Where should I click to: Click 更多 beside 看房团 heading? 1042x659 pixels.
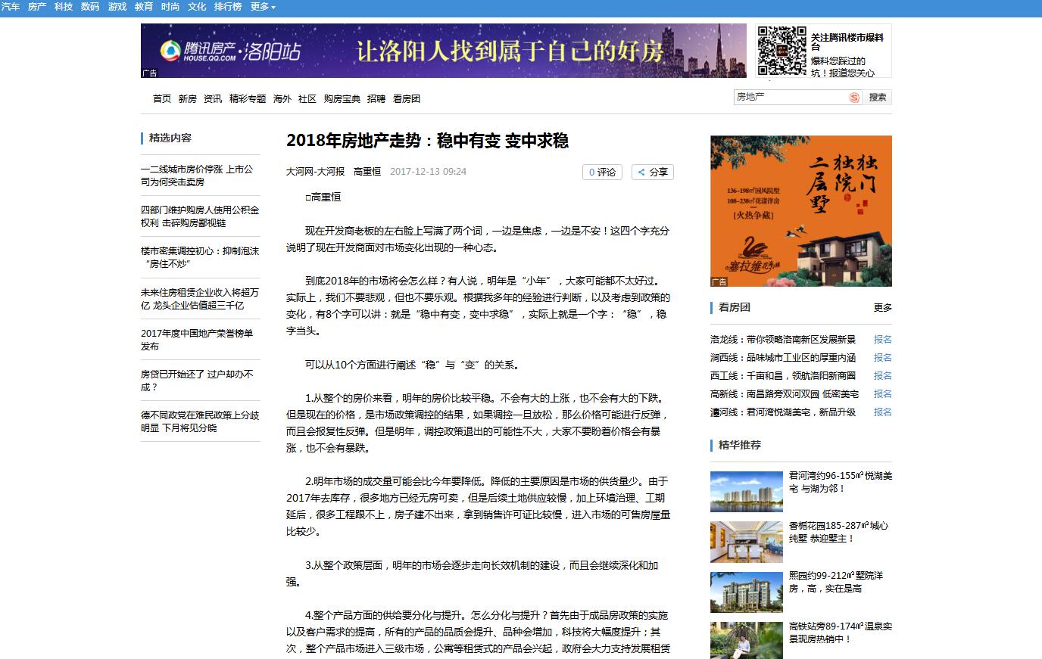coord(882,307)
